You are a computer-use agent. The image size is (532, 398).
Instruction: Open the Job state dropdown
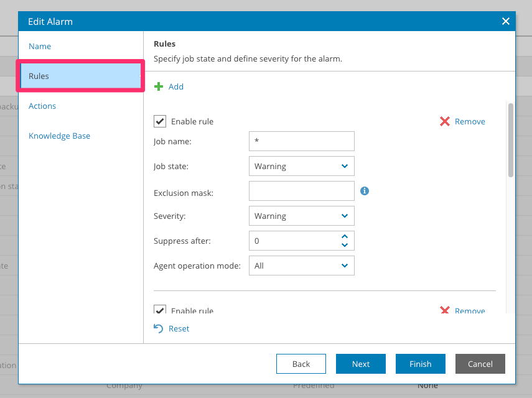301,166
